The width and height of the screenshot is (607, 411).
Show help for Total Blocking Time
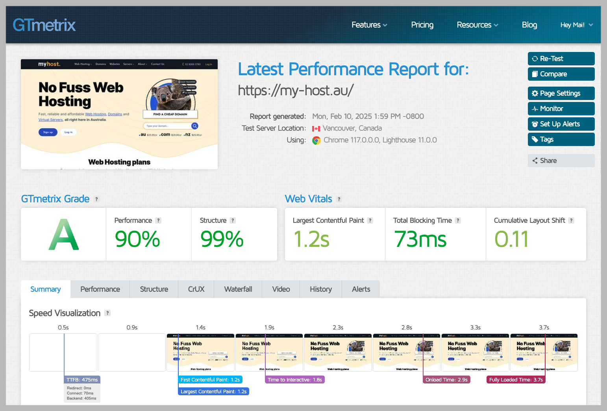click(x=458, y=220)
